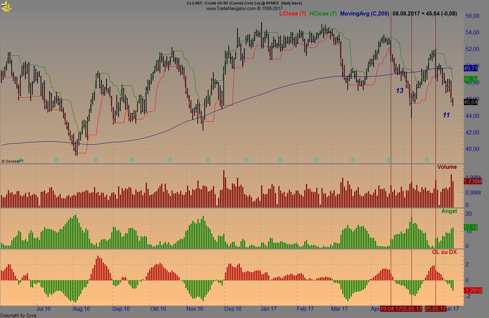Select the rollover diamond marker below Jul.16

[x=56, y=160]
